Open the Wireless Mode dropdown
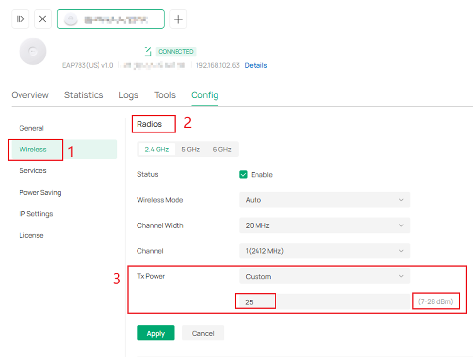Screen dimensions: 473x357 point(324,200)
